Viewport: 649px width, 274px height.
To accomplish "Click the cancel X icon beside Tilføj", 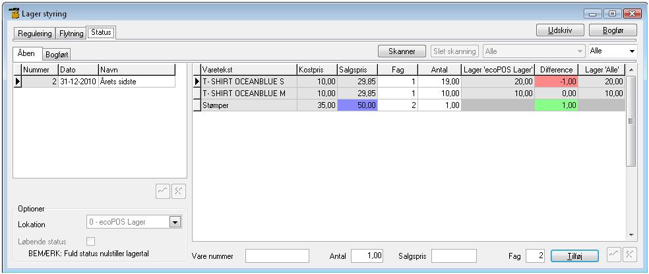I will click(629, 255).
